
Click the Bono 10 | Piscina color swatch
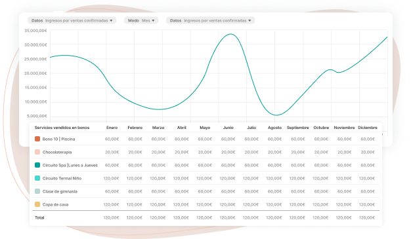[37, 139]
